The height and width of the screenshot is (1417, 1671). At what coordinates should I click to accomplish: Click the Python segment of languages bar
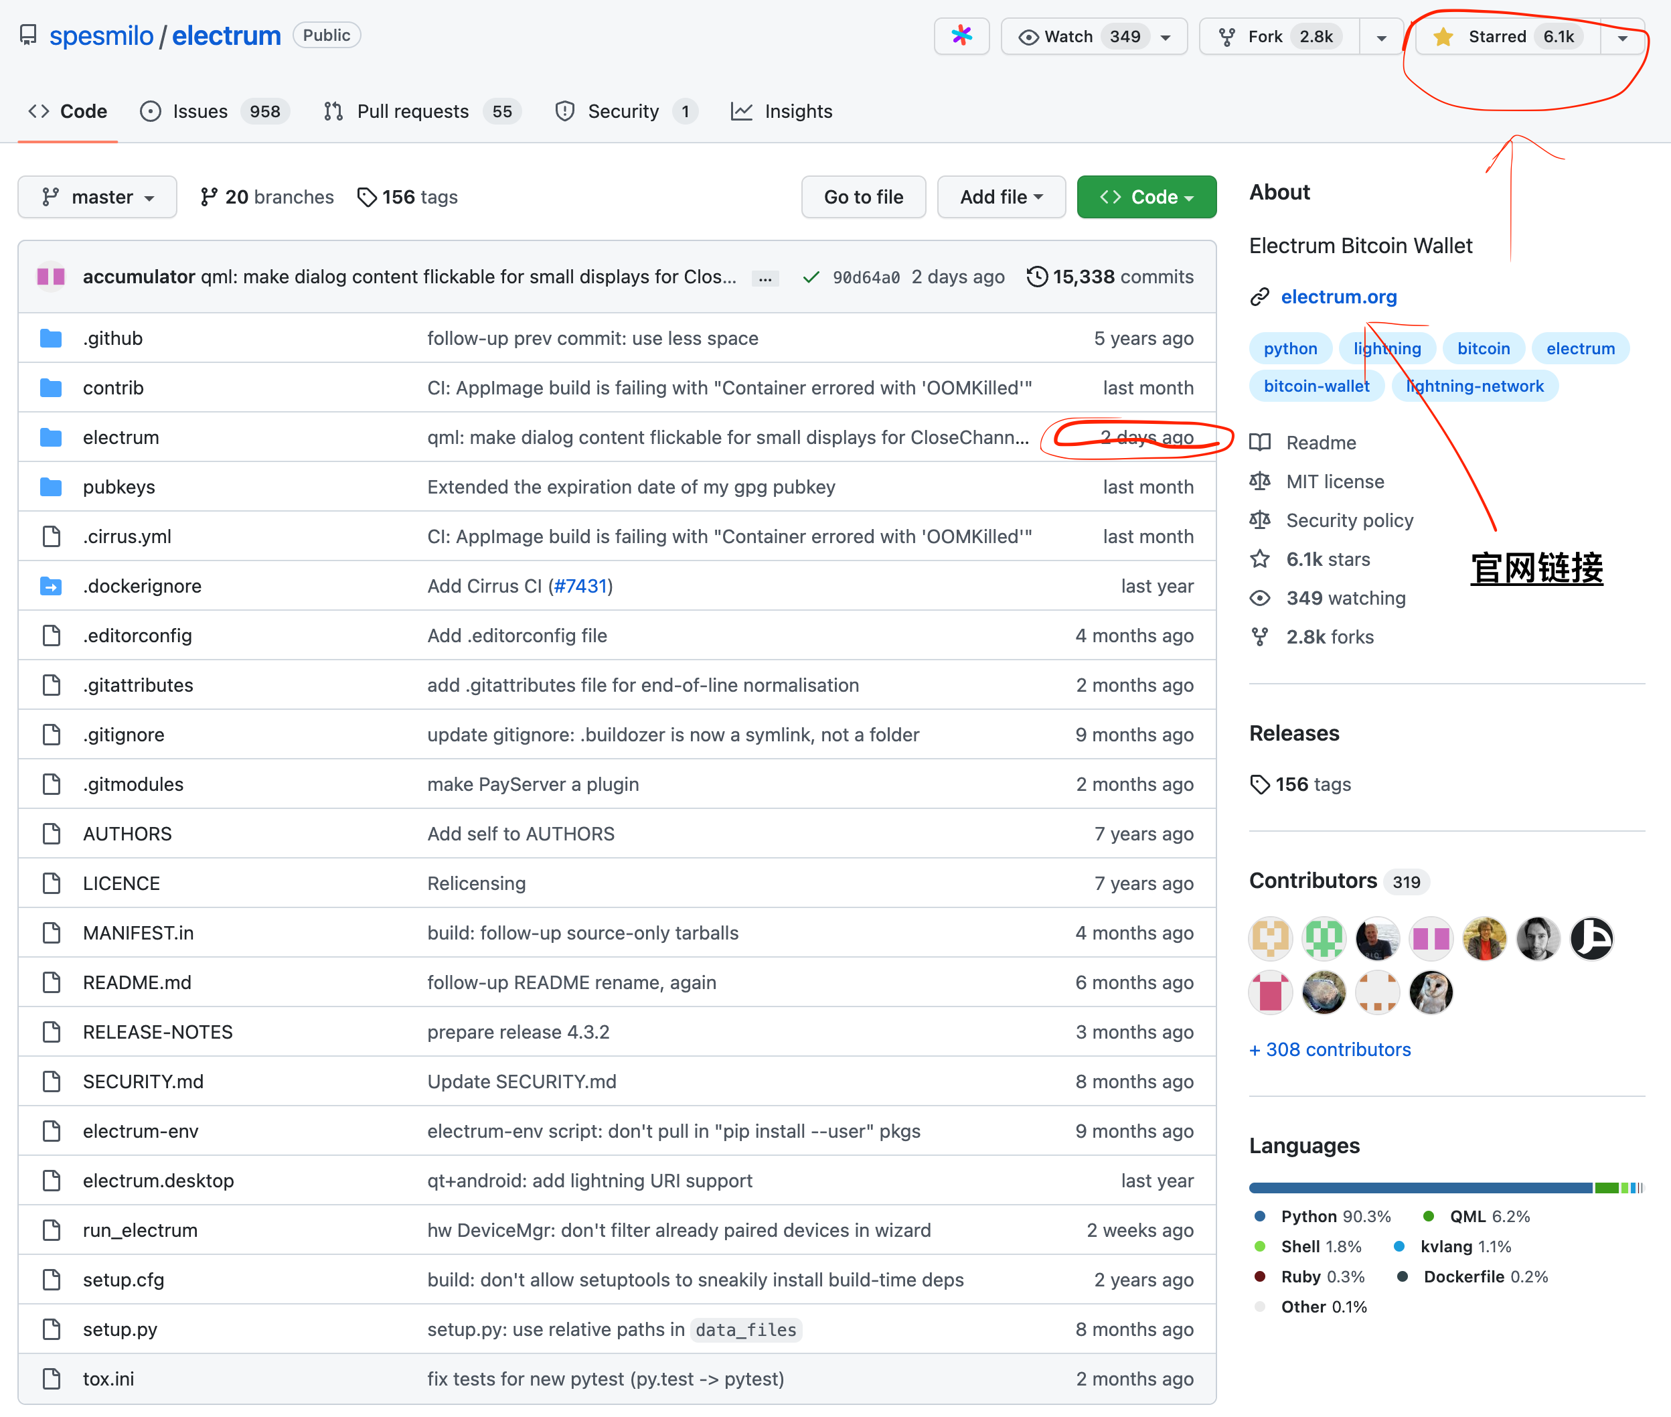coord(1420,1187)
